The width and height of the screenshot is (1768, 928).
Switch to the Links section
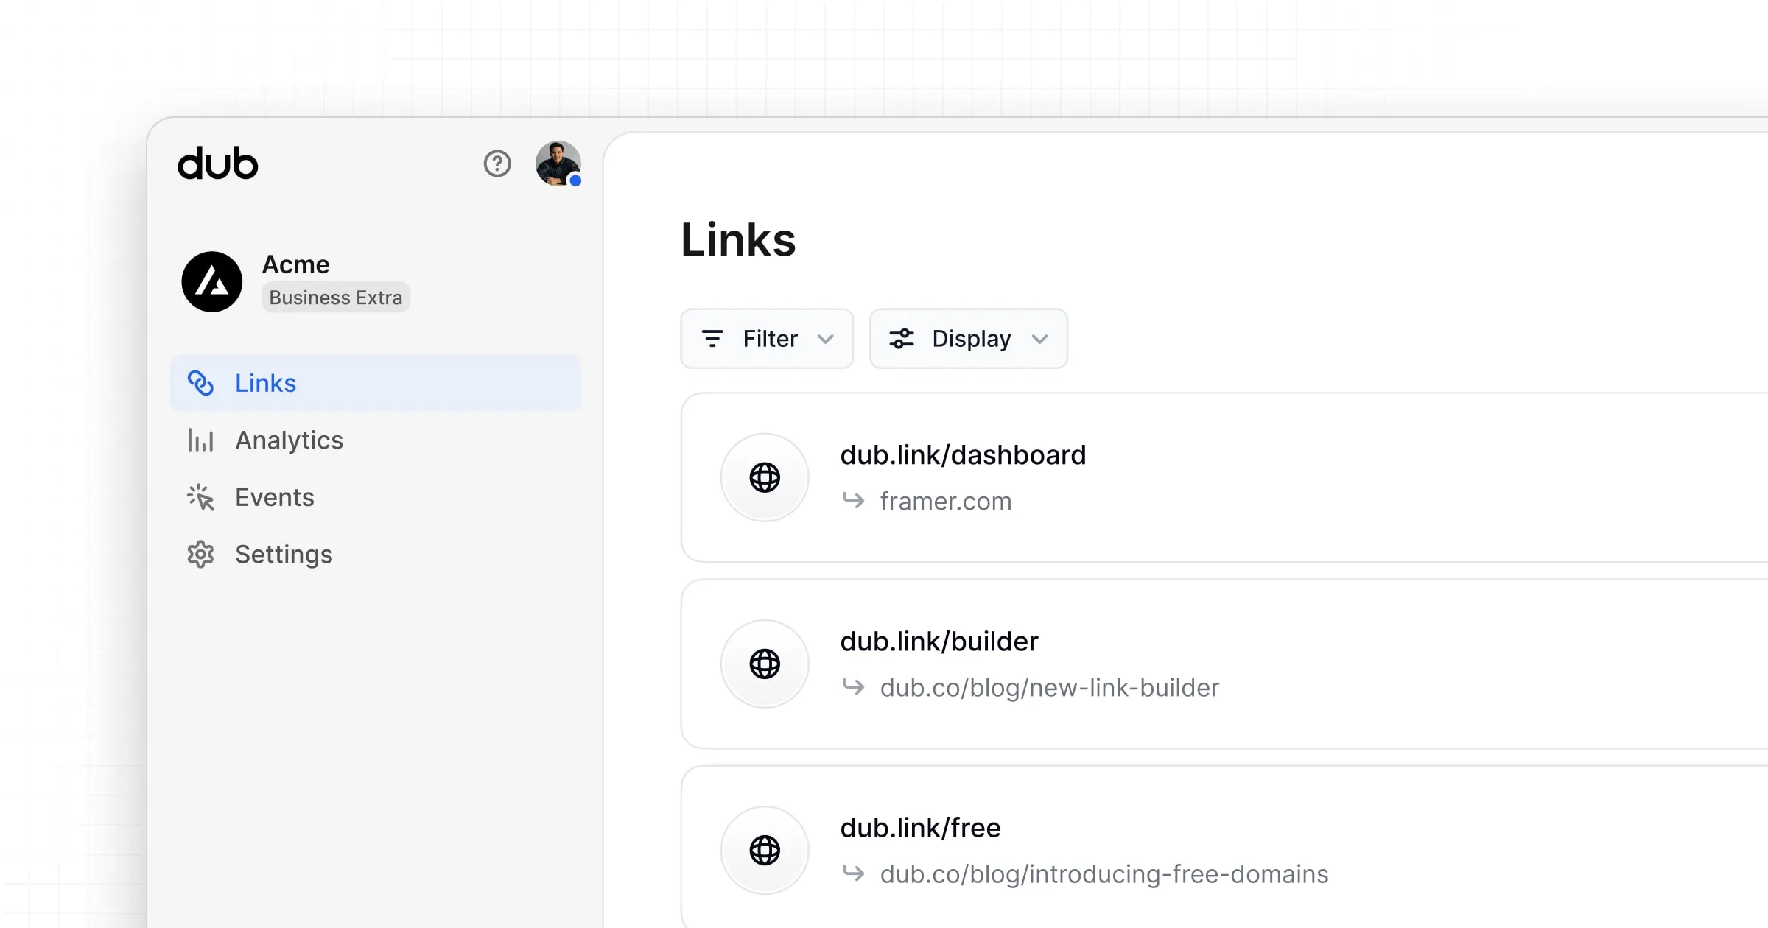coord(265,383)
